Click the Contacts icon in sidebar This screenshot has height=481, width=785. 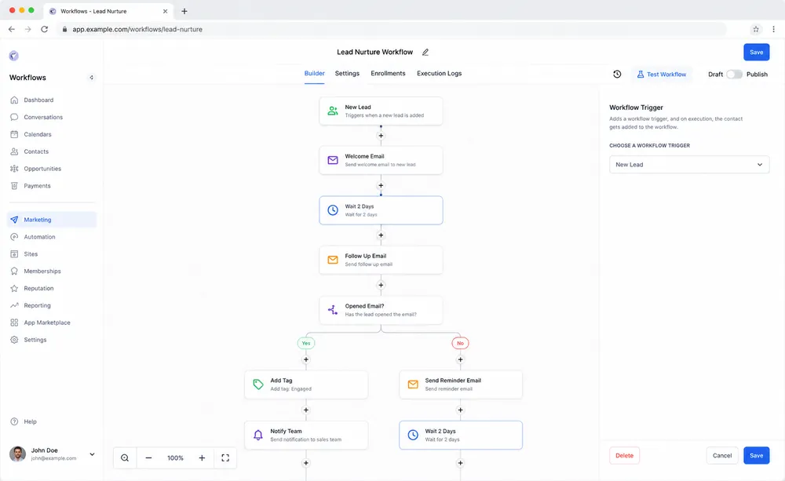[x=14, y=151]
